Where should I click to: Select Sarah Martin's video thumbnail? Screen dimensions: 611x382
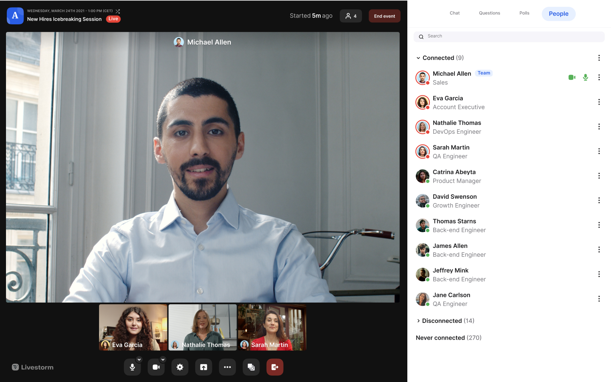(x=272, y=327)
